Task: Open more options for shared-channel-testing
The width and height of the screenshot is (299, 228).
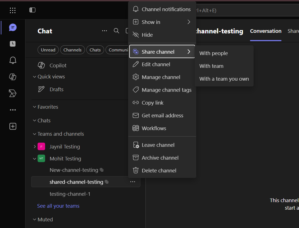Action: (x=133, y=182)
